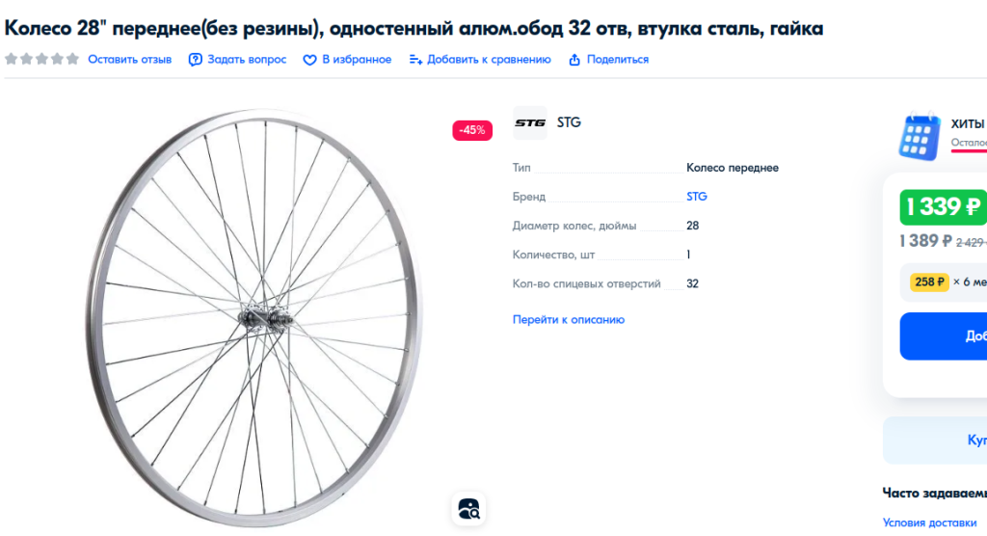Rate the product with the fifth star

[x=72, y=59]
